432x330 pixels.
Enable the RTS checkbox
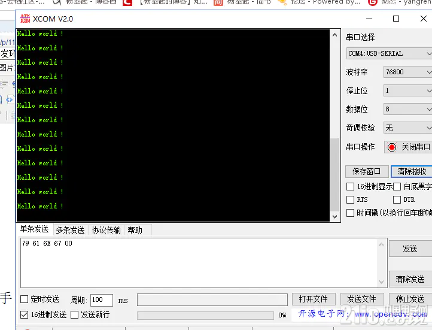(350, 199)
